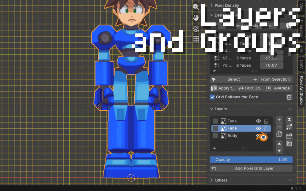Select the Face layer name
Screen dimensions: 306x191
tap(232, 128)
